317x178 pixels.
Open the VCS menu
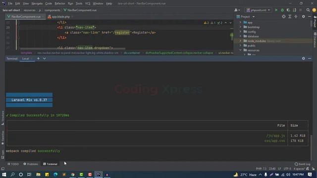coord(88,3)
